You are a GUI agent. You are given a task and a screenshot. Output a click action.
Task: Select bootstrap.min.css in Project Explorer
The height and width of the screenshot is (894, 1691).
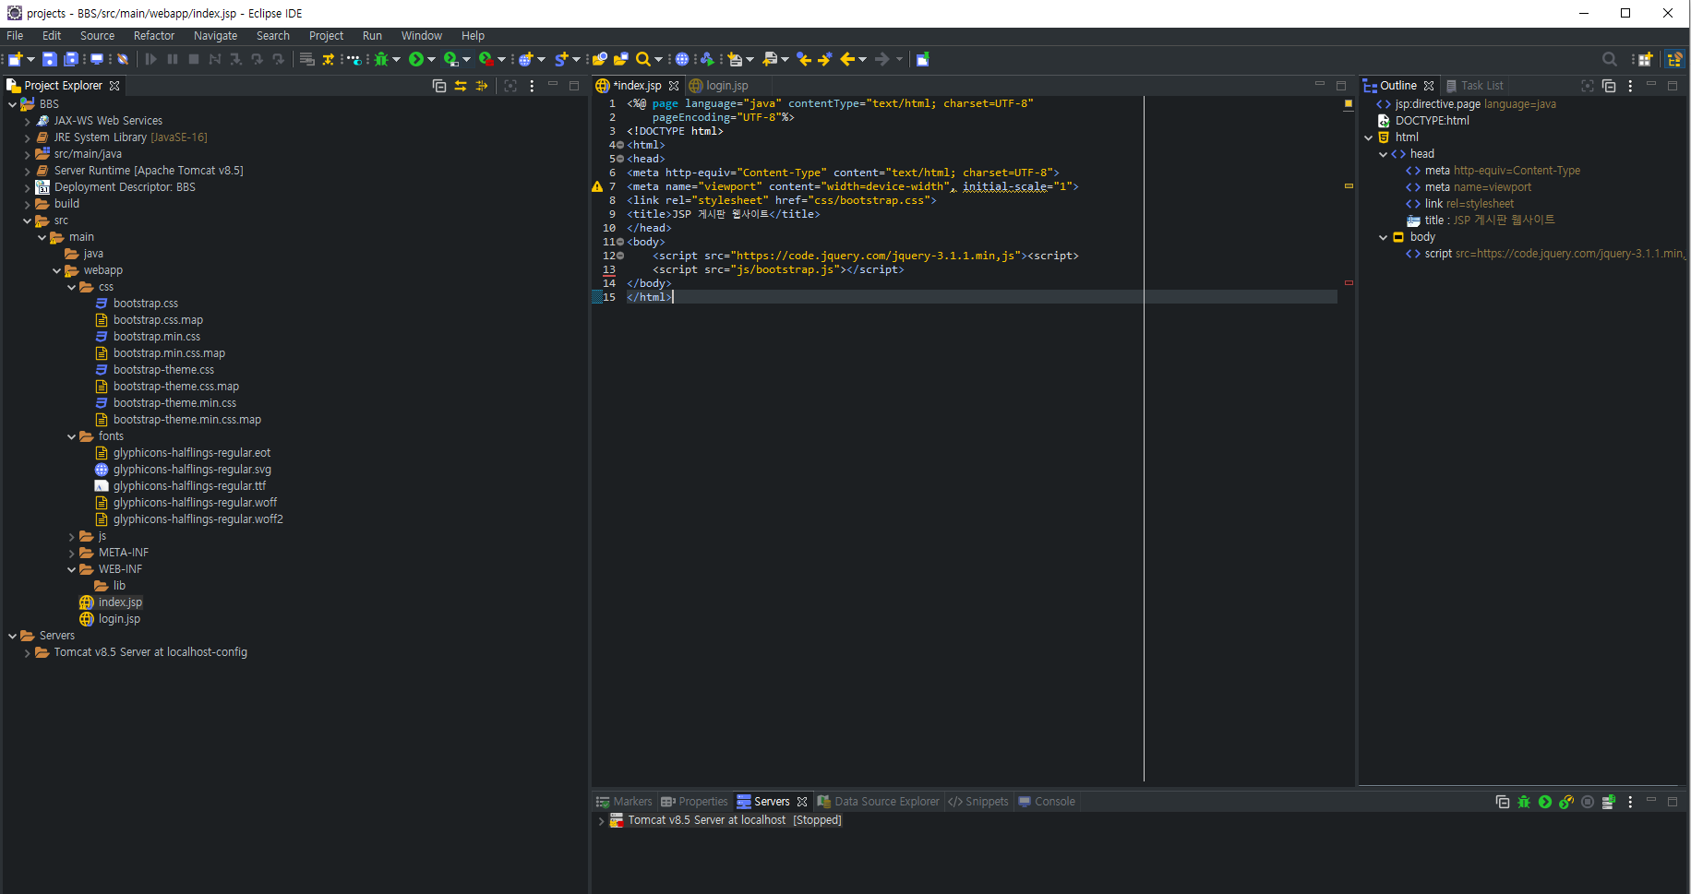coord(157,337)
